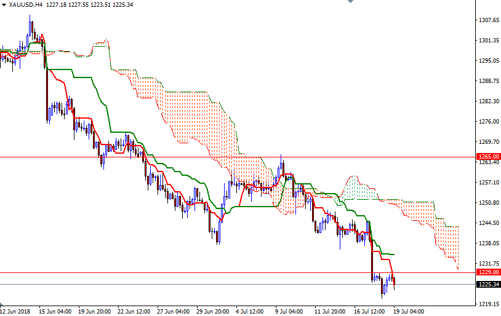Image resolution: width=501 pixels, height=316 pixels.
Task: Click the 1219.15 price axis label
Action: click(488, 304)
